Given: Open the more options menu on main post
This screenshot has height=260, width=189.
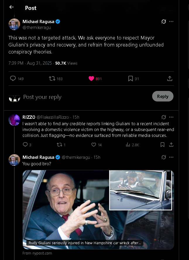Looking at the screenshot, I should pos(171,22).
